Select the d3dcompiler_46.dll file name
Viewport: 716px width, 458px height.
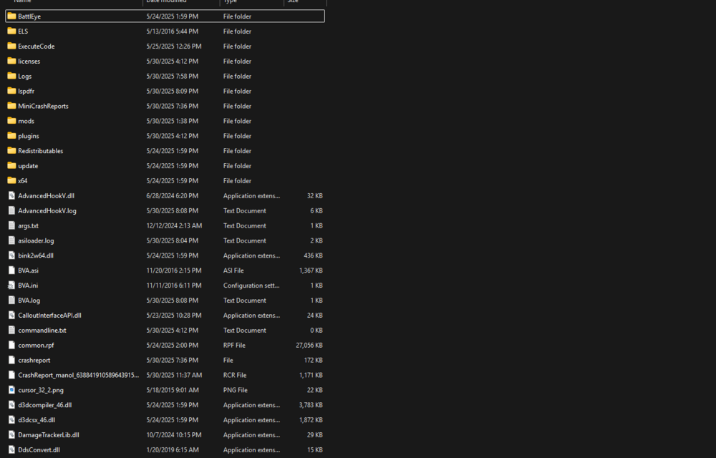point(44,405)
